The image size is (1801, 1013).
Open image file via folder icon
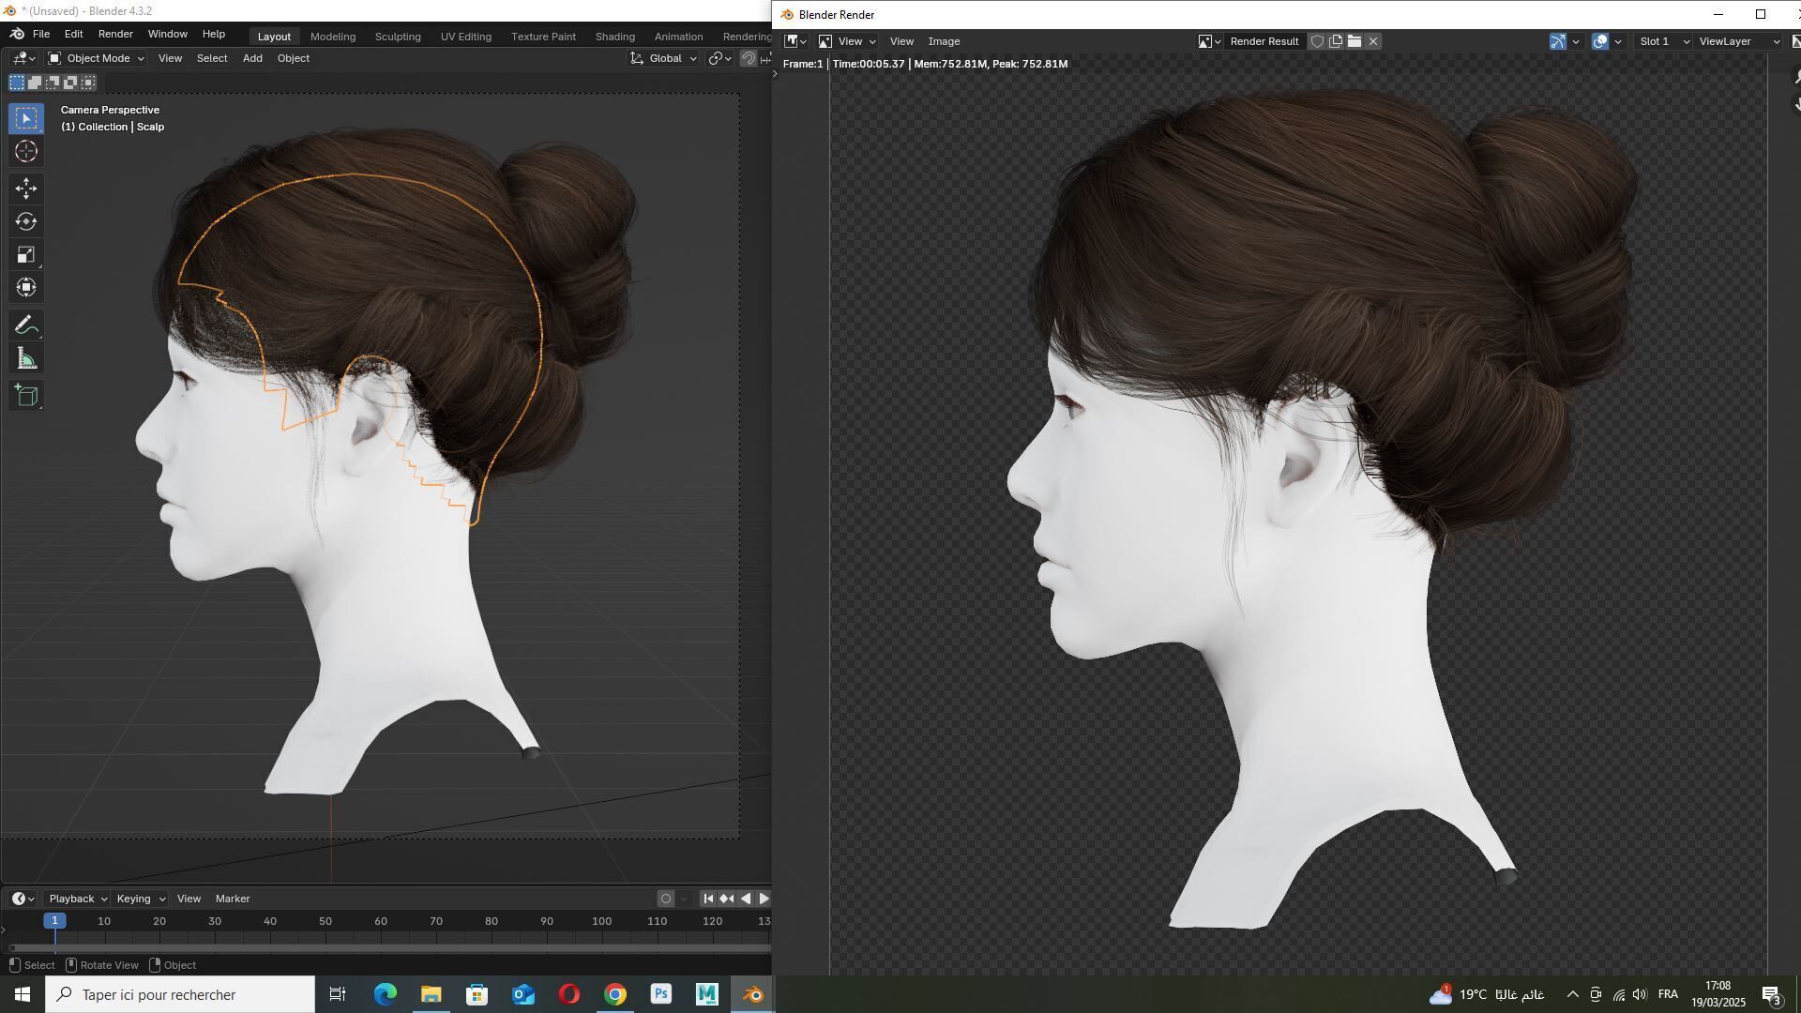pyautogui.click(x=1355, y=41)
